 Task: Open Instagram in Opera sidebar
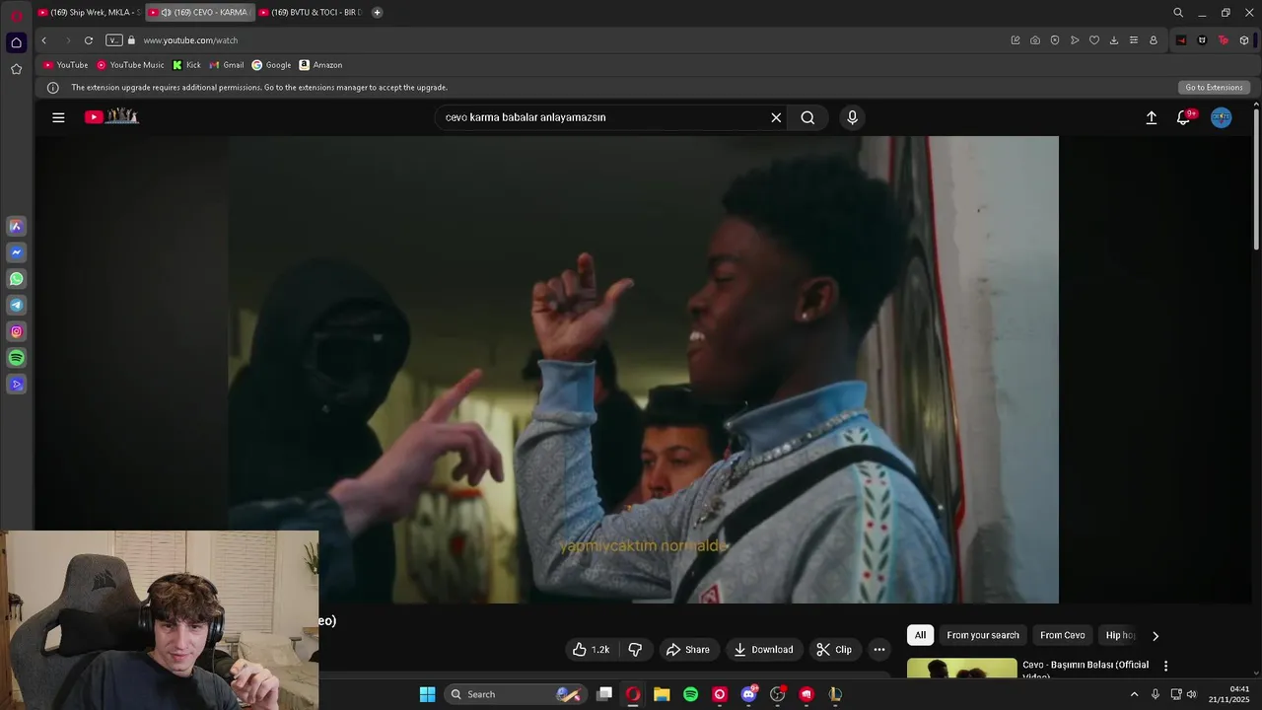click(16, 331)
